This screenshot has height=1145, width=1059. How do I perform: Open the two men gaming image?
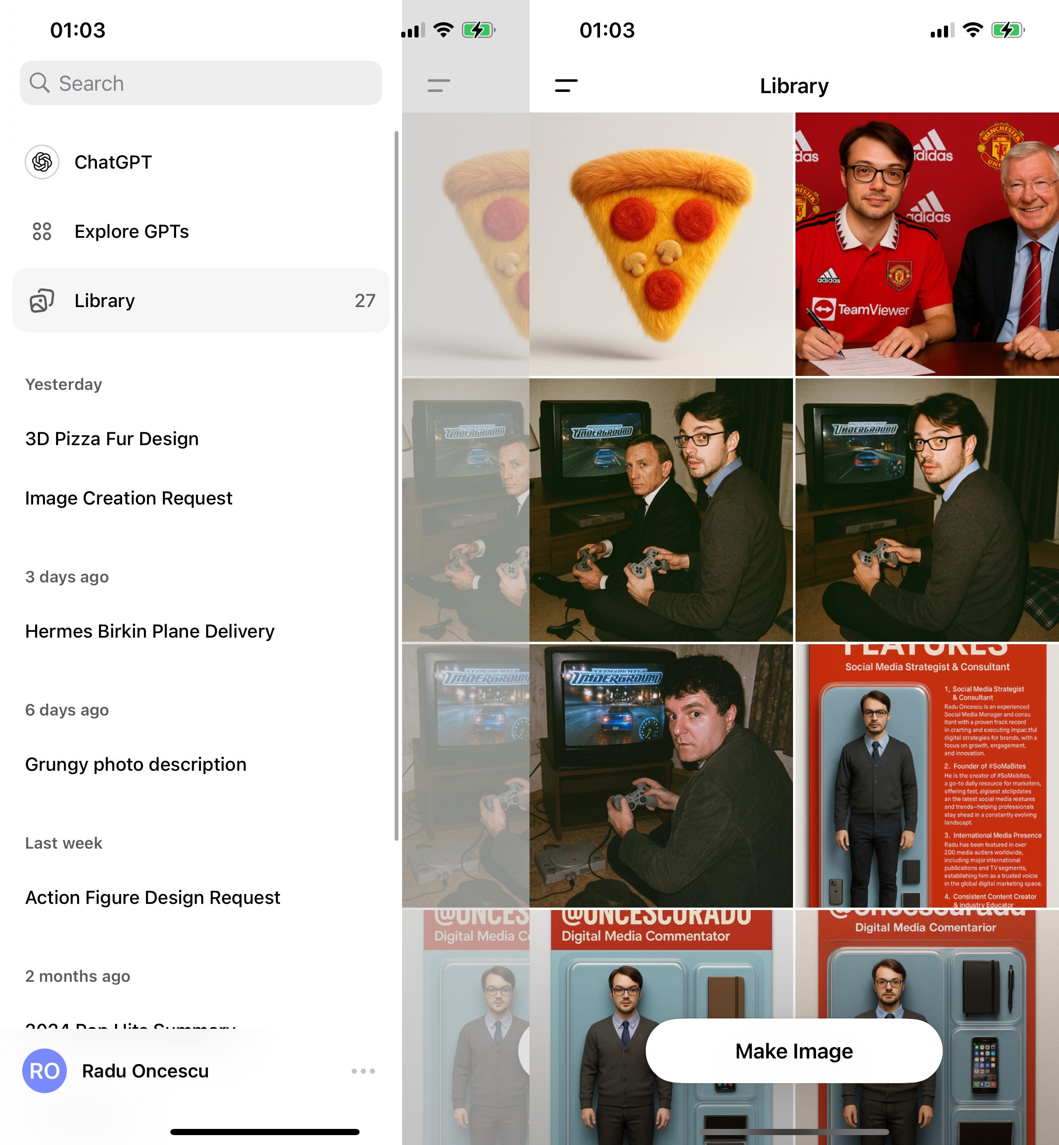point(661,510)
